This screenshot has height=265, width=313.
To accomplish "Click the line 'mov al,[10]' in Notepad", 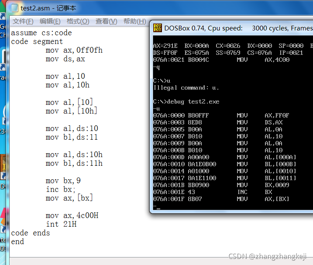I will point(69,102).
